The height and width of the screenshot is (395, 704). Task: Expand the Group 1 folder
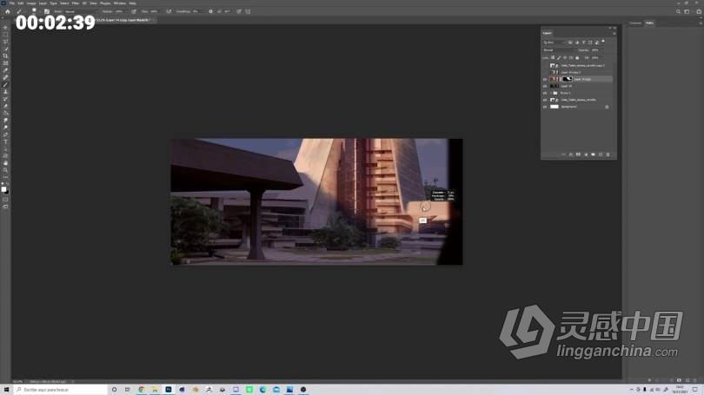coord(550,93)
